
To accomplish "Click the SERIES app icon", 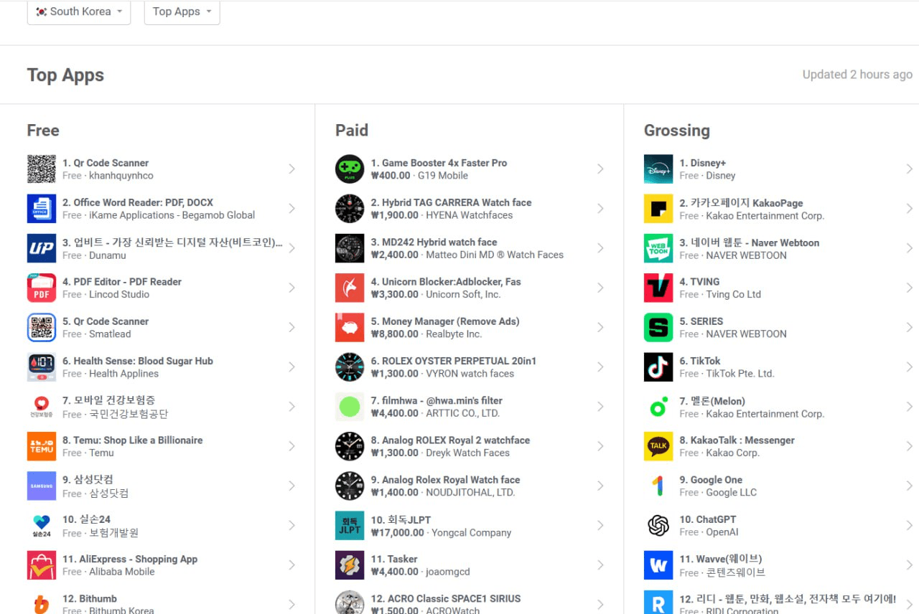I will click(x=658, y=327).
